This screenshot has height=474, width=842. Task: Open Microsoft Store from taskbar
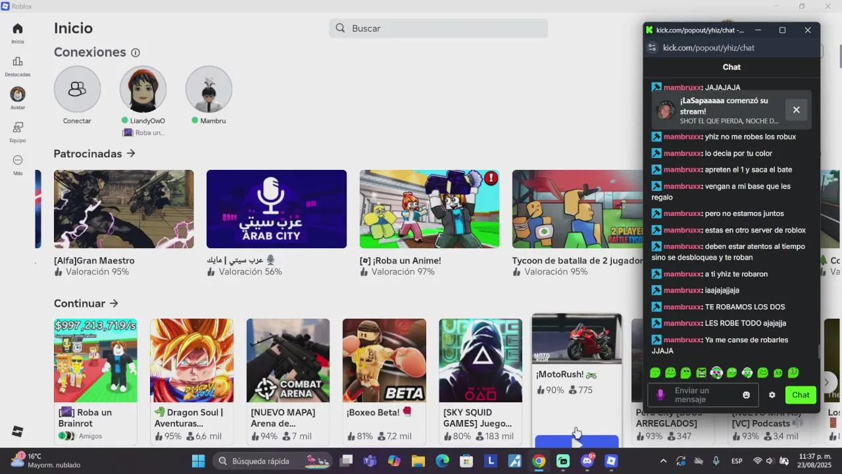pos(466,461)
